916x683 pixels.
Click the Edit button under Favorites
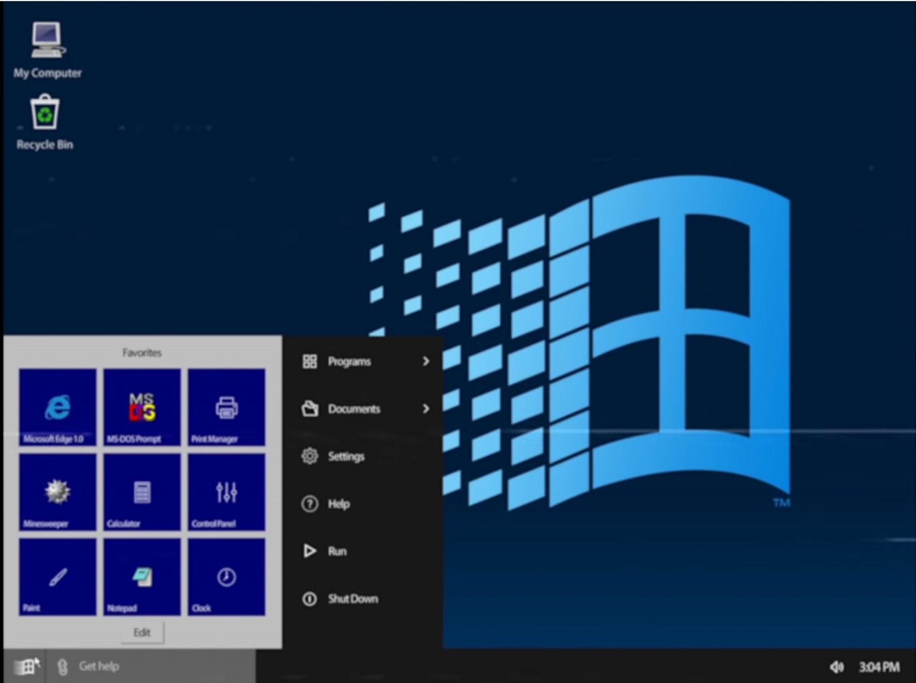142,632
